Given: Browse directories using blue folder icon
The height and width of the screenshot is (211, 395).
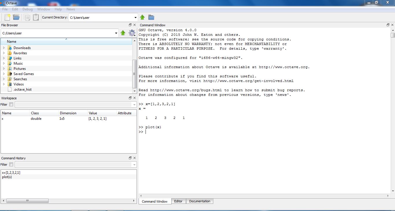Looking at the screenshot, I should pos(151,17).
